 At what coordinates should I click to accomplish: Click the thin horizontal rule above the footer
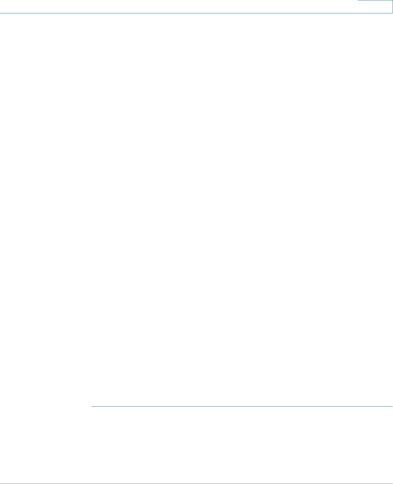242,406
